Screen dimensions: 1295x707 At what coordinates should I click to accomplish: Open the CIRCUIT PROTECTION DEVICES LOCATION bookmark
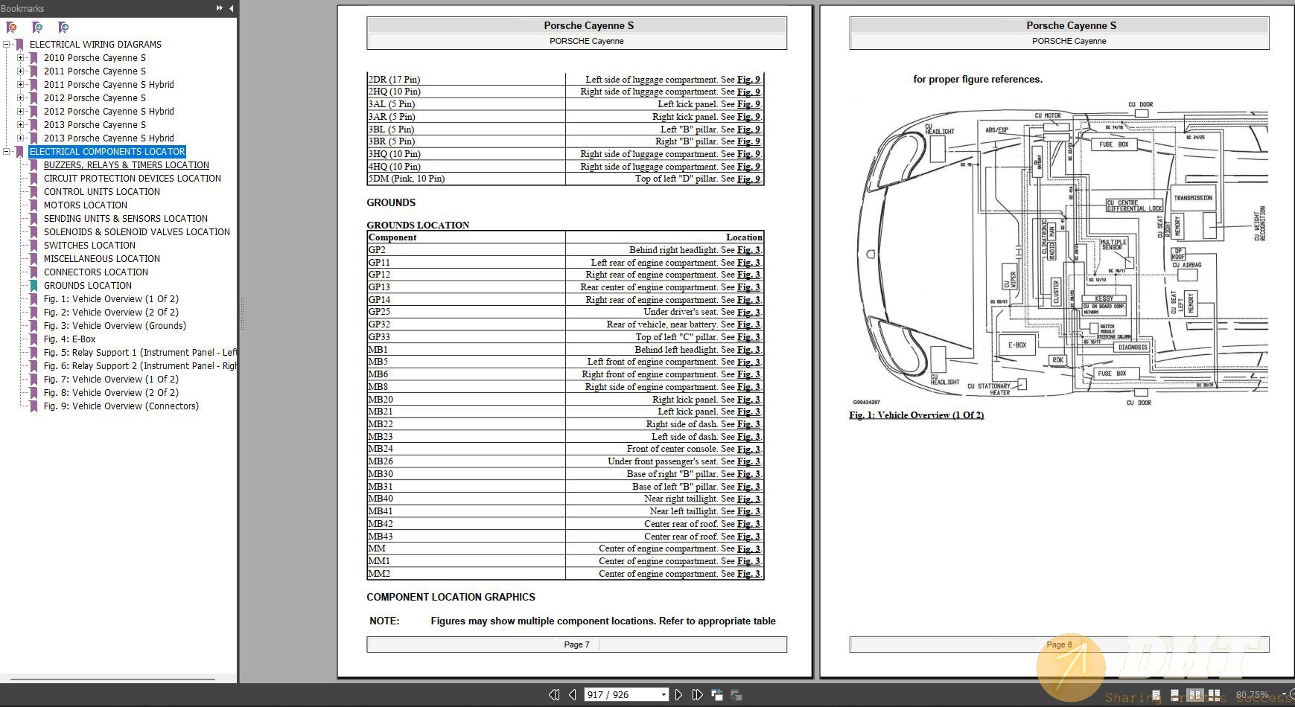pyautogui.click(x=132, y=179)
